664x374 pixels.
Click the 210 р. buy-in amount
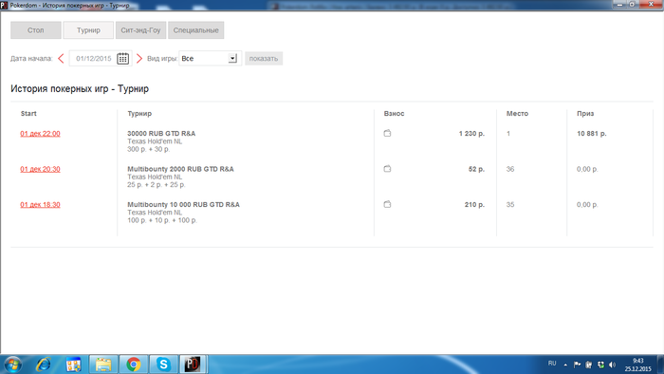click(474, 205)
